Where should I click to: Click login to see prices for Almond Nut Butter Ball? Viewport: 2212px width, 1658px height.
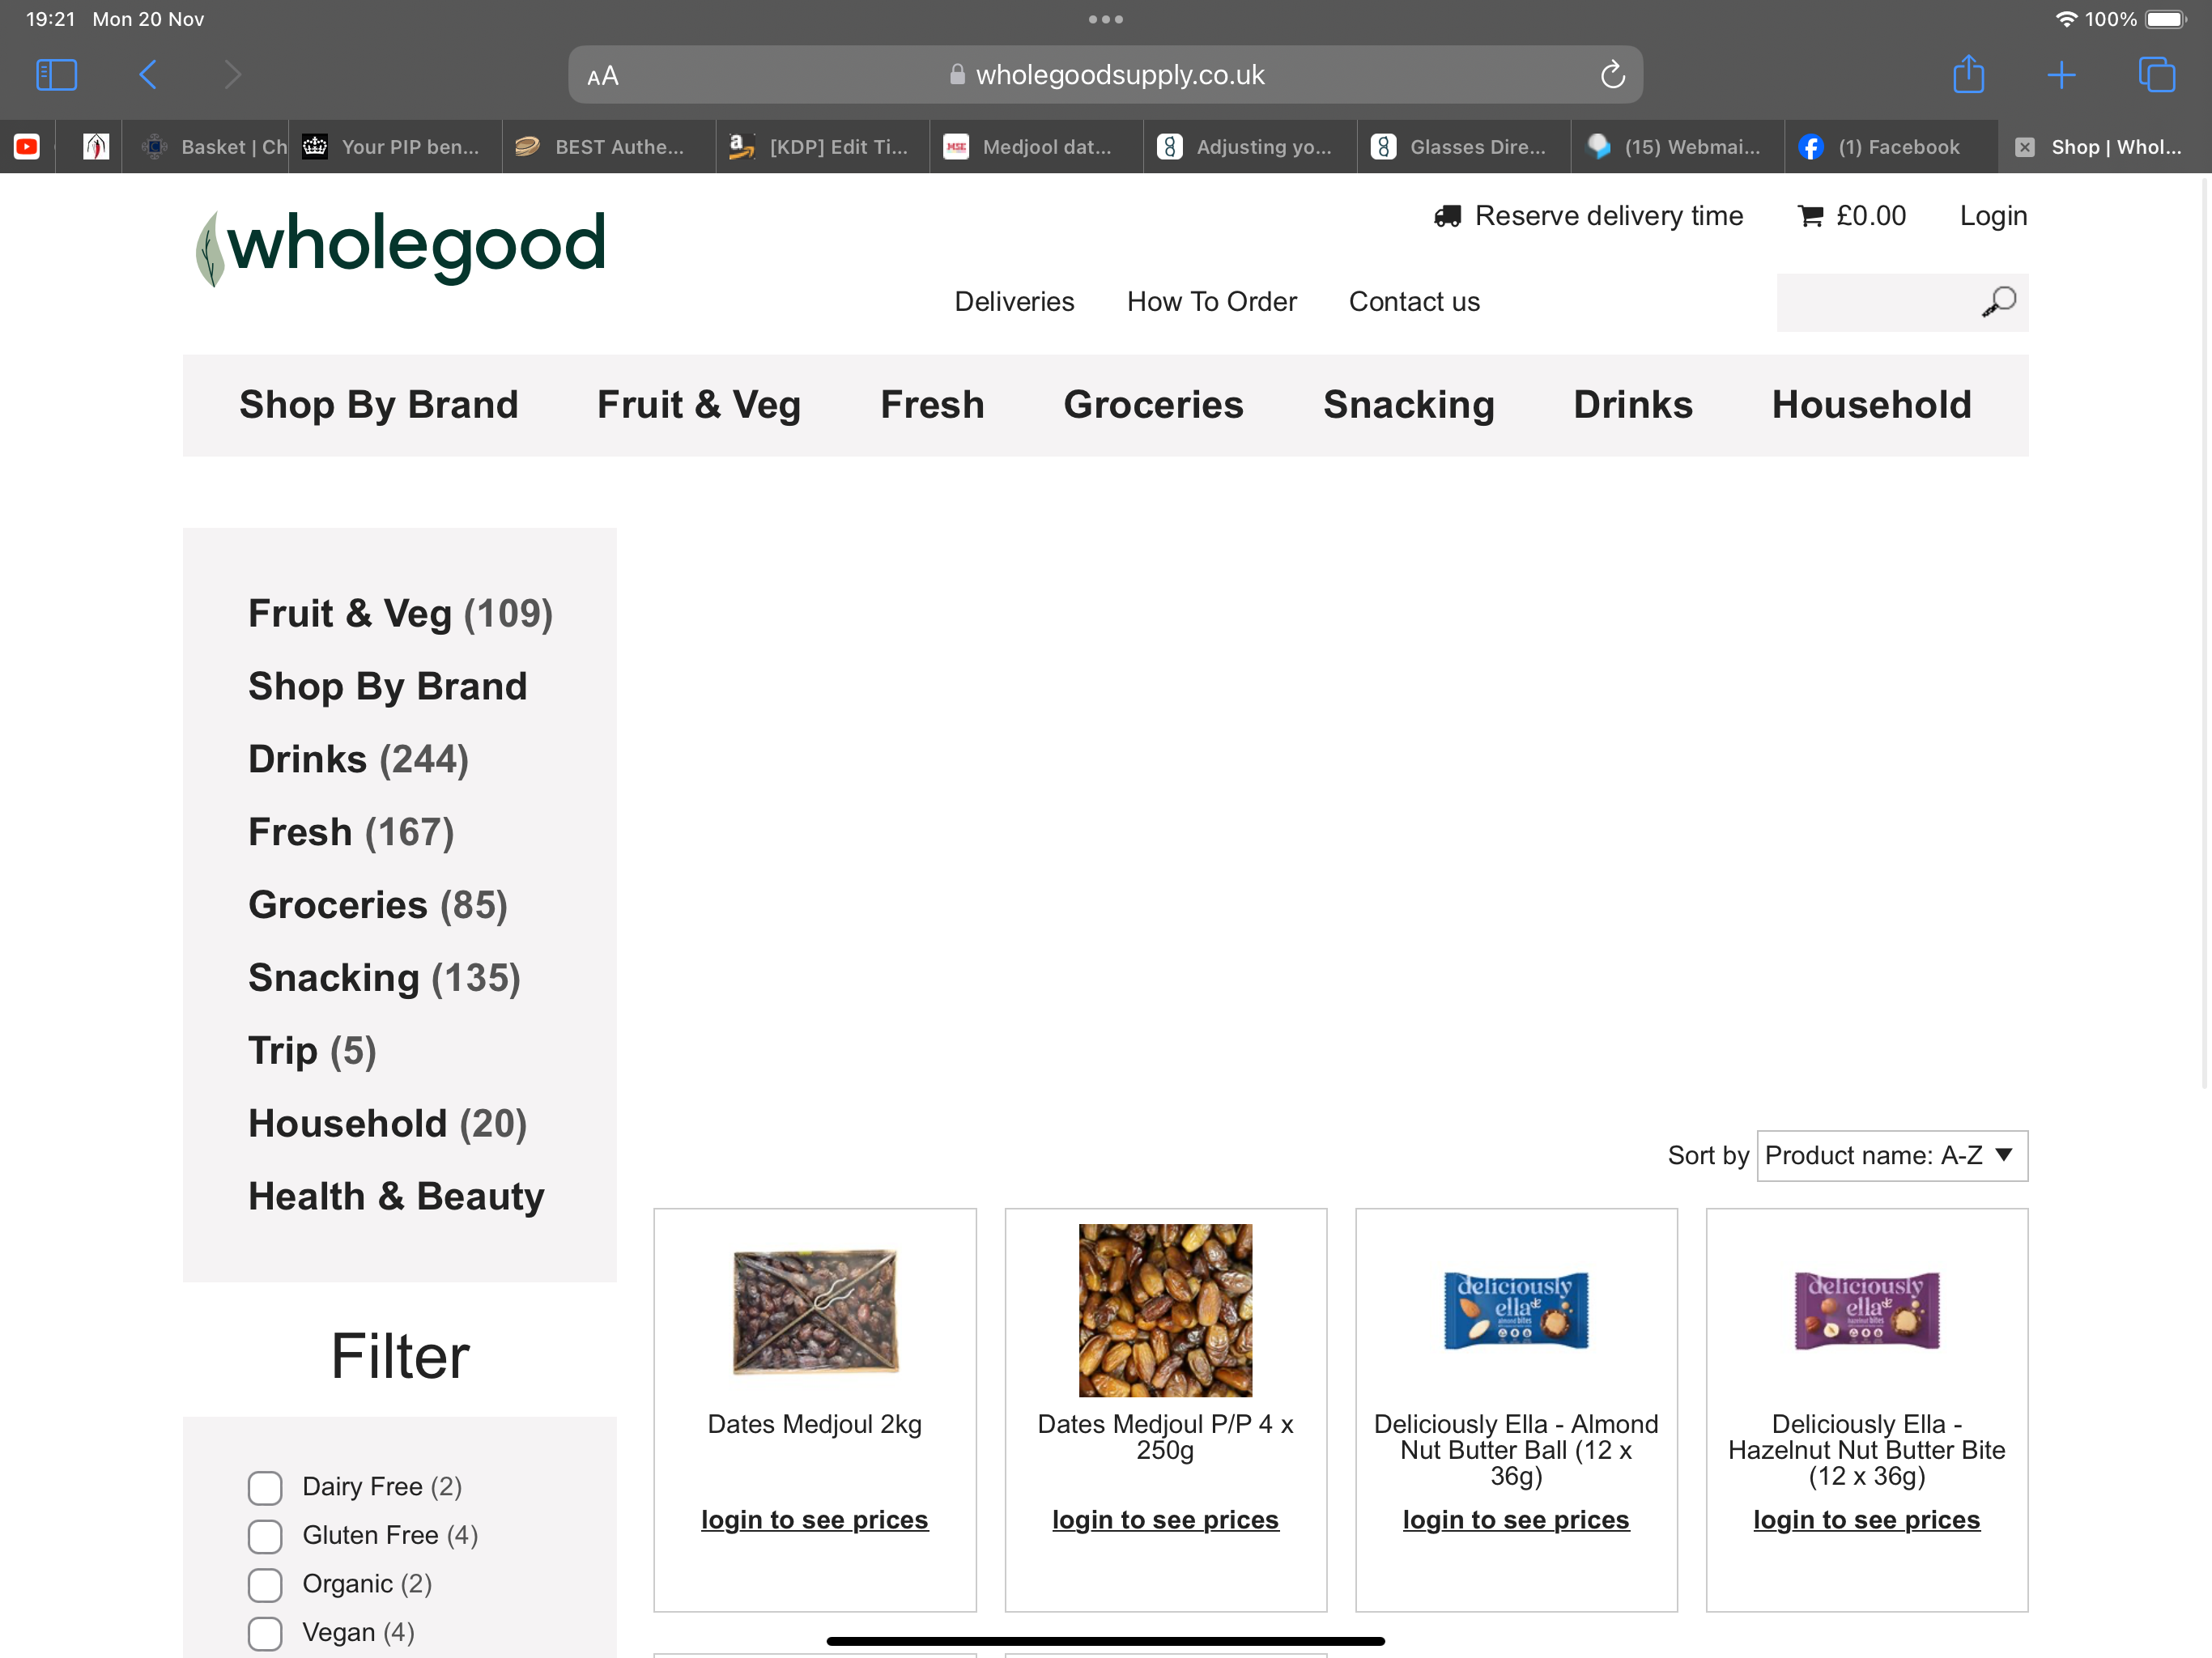tap(1516, 1521)
